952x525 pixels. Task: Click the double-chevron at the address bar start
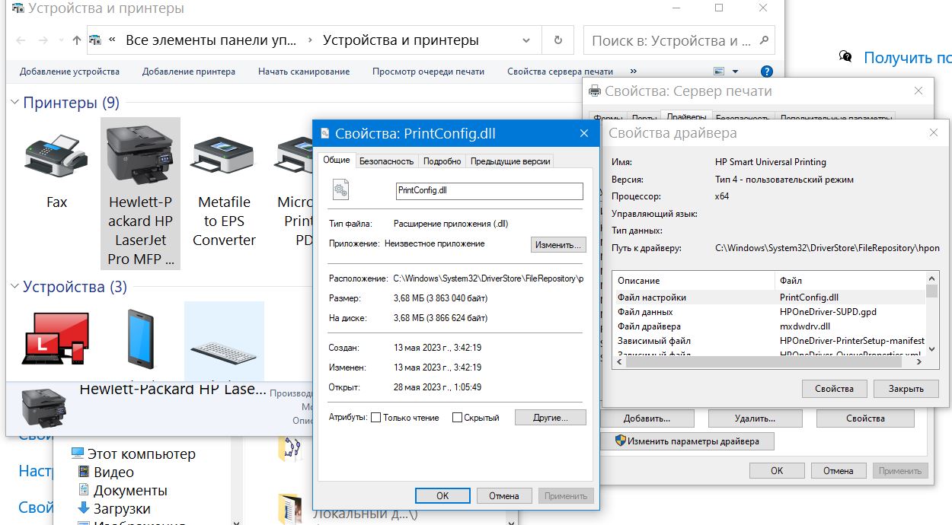(x=113, y=40)
